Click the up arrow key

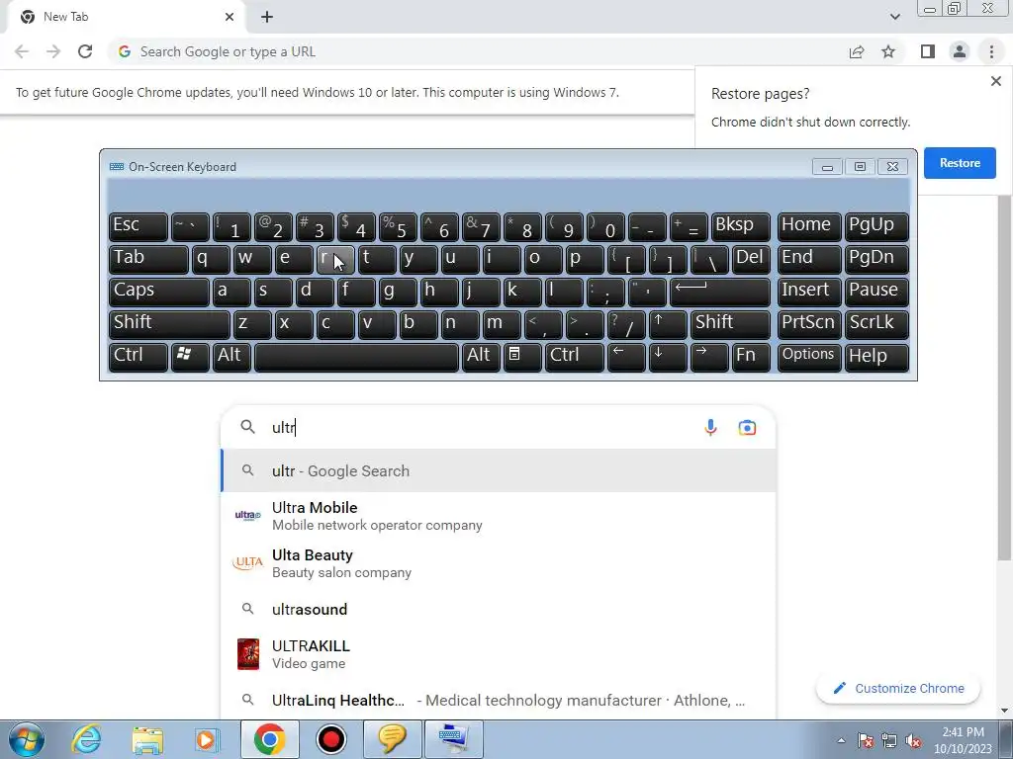(668, 323)
